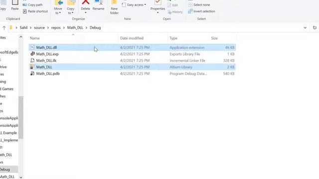Click the Paste button in ribbon
Viewport: 319px width, 179px height.
click(x=15, y=5)
